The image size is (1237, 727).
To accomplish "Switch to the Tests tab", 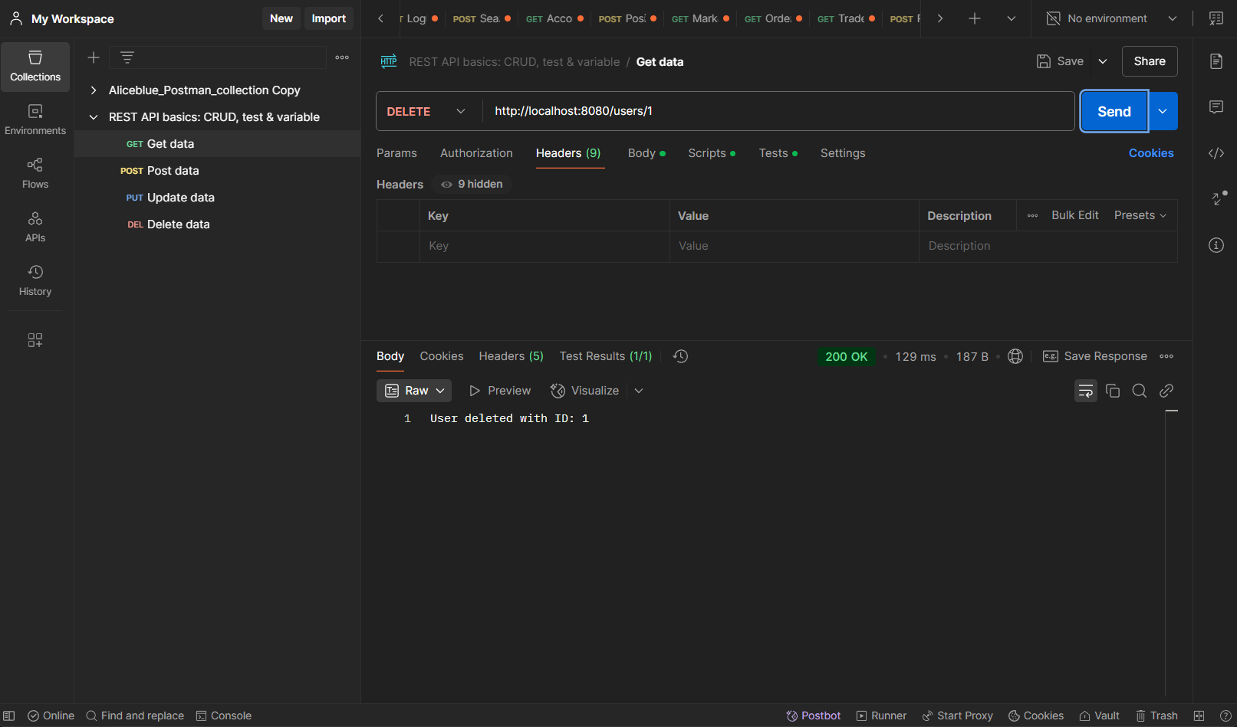I will 778,153.
